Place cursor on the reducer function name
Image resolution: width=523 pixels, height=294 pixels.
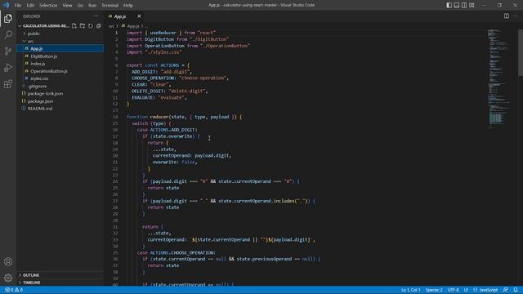point(159,117)
